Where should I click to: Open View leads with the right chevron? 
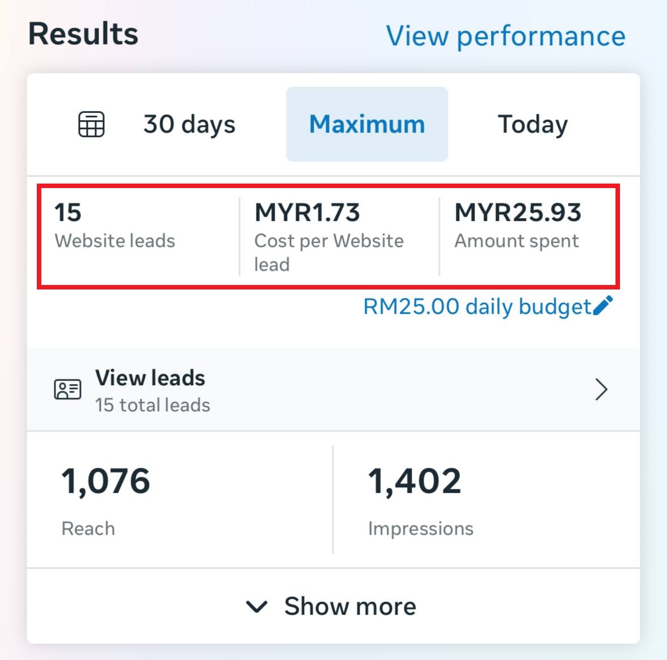[x=601, y=389]
